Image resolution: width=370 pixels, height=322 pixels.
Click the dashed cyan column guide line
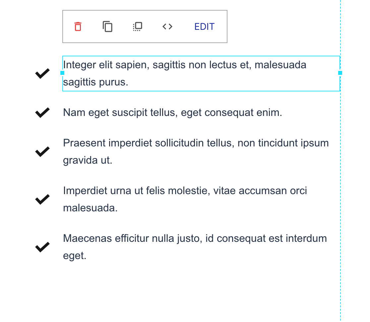(x=340, y=188)
